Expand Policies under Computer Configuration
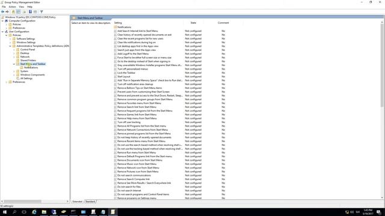 pyautogui.click(x=7, y=25)
